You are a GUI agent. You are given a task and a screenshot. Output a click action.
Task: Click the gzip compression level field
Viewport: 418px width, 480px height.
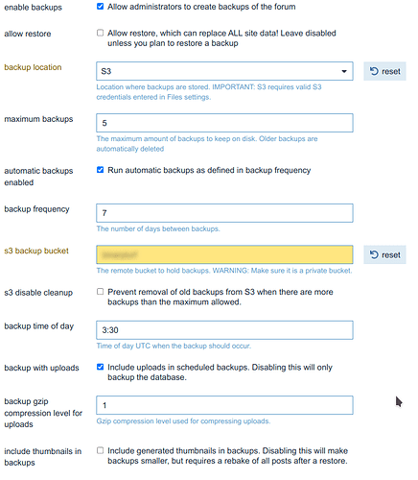(x=224, y=405)
